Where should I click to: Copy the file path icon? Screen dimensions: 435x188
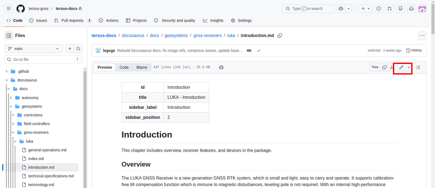(x=280, y=36)
